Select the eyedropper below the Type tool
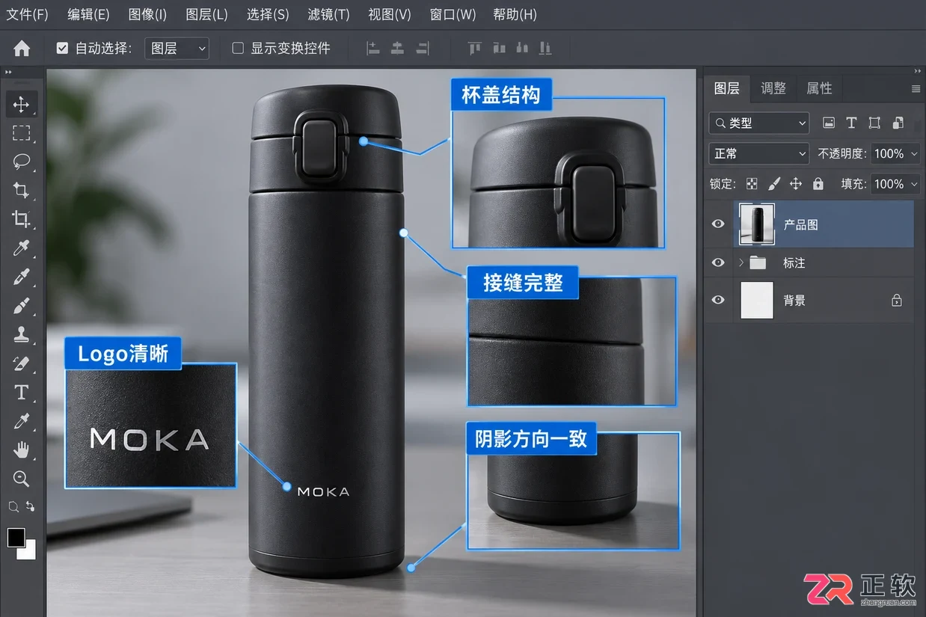 [21, 421]
